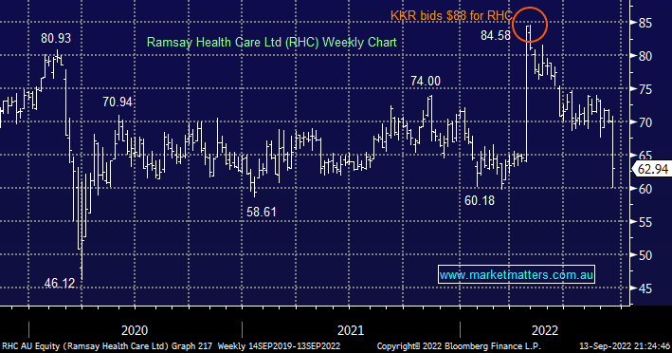The width and height of the screenshot is (672, 353).
Task: Click the Weekly 14SEP2019-13SEP2022 date range text
Action: tap(279, 346)
